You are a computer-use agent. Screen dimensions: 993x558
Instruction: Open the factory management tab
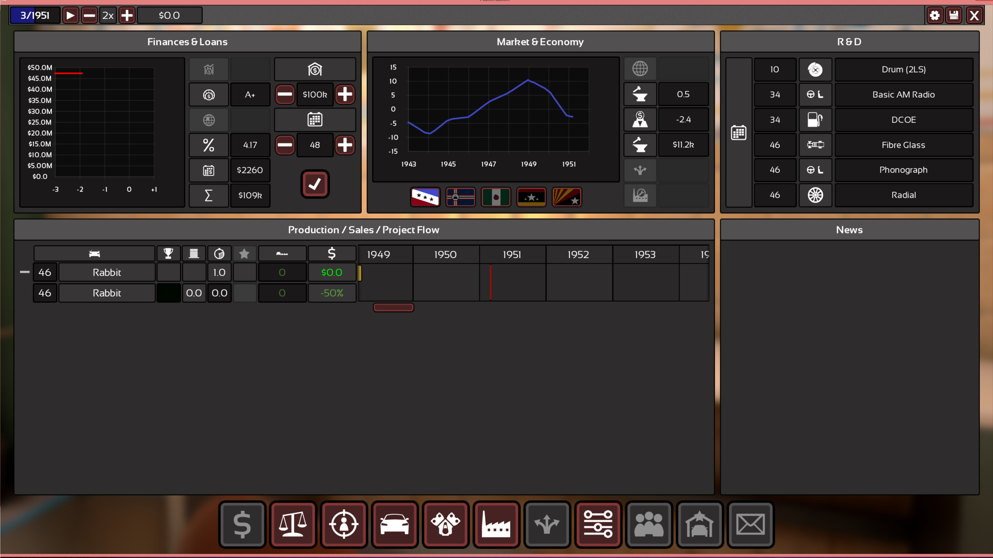(x=496, y=524)
